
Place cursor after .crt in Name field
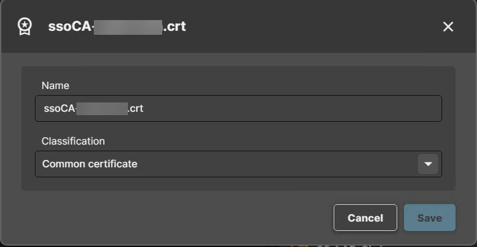click(144, 108)
